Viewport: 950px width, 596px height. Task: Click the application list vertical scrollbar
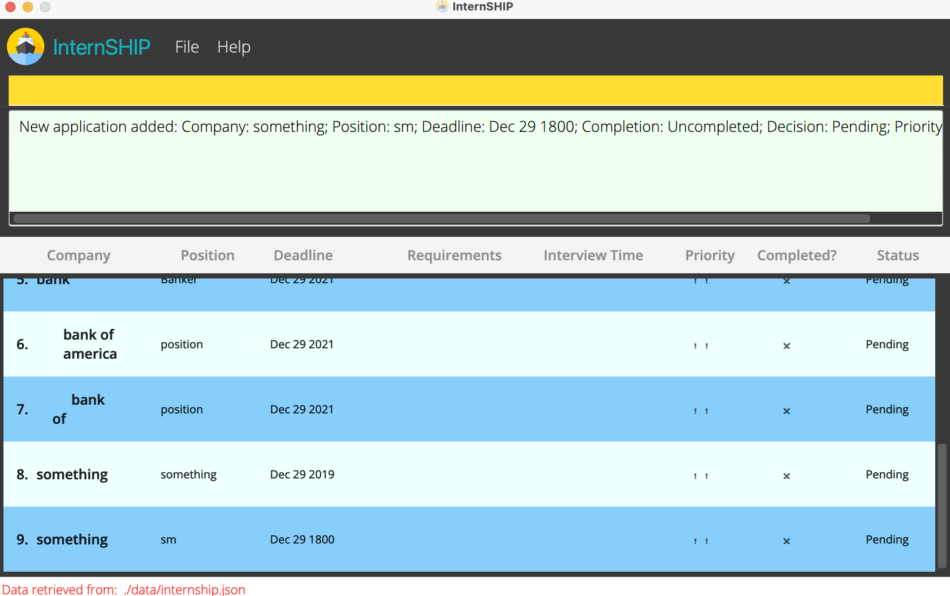[x=942, y=505]
